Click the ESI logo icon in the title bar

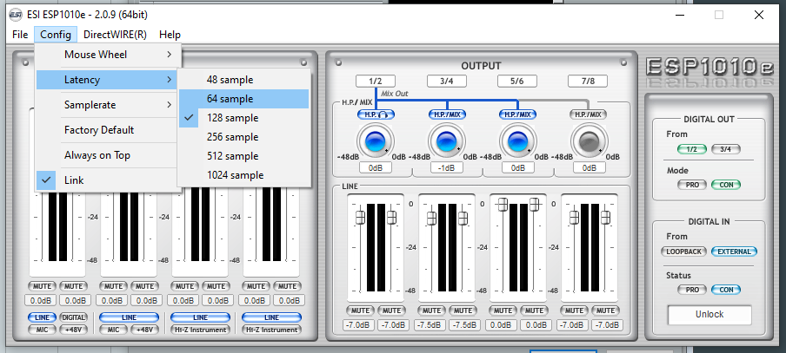tap(16, 15)
